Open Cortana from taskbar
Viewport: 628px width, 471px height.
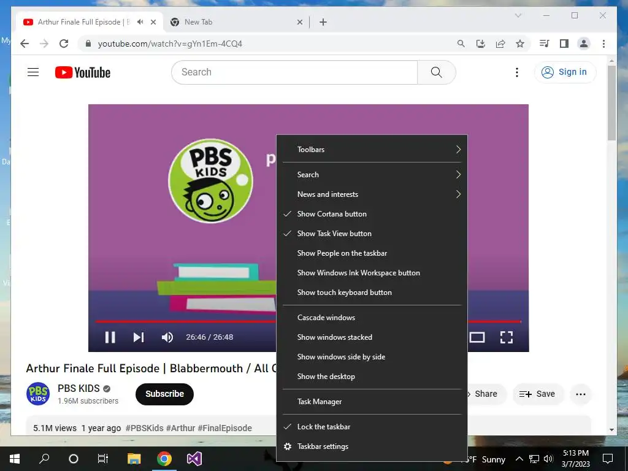tap(74, 459)
